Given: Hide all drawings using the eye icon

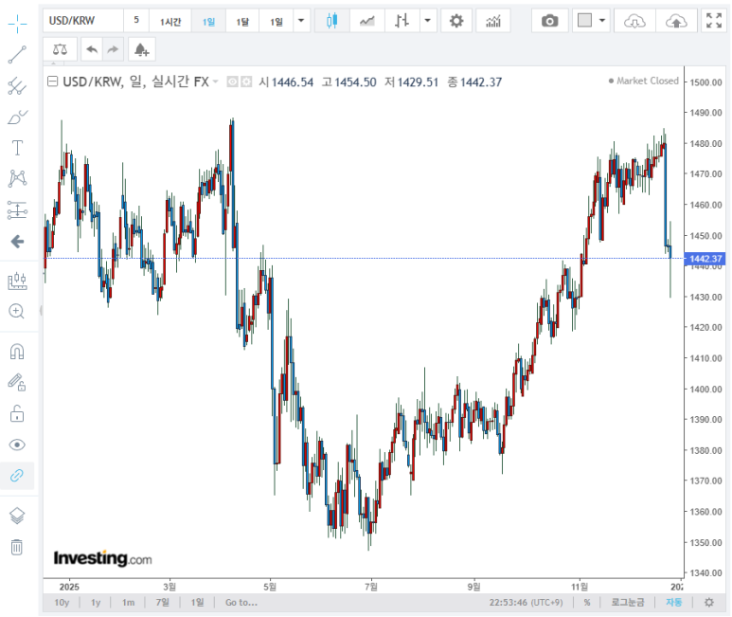Looking at the screenshot, I should click(x=17, y=445).
